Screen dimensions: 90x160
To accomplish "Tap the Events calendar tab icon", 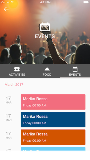I will click(75, 69).
